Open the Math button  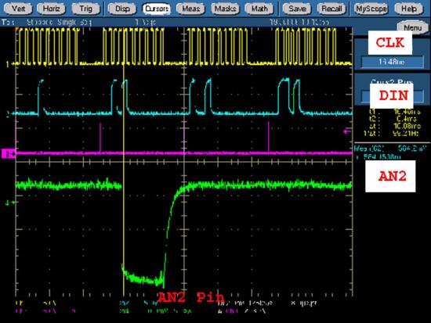(x=259, y=9)
